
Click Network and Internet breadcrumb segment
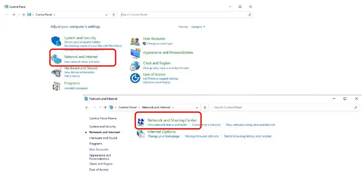tap(156, 107)
